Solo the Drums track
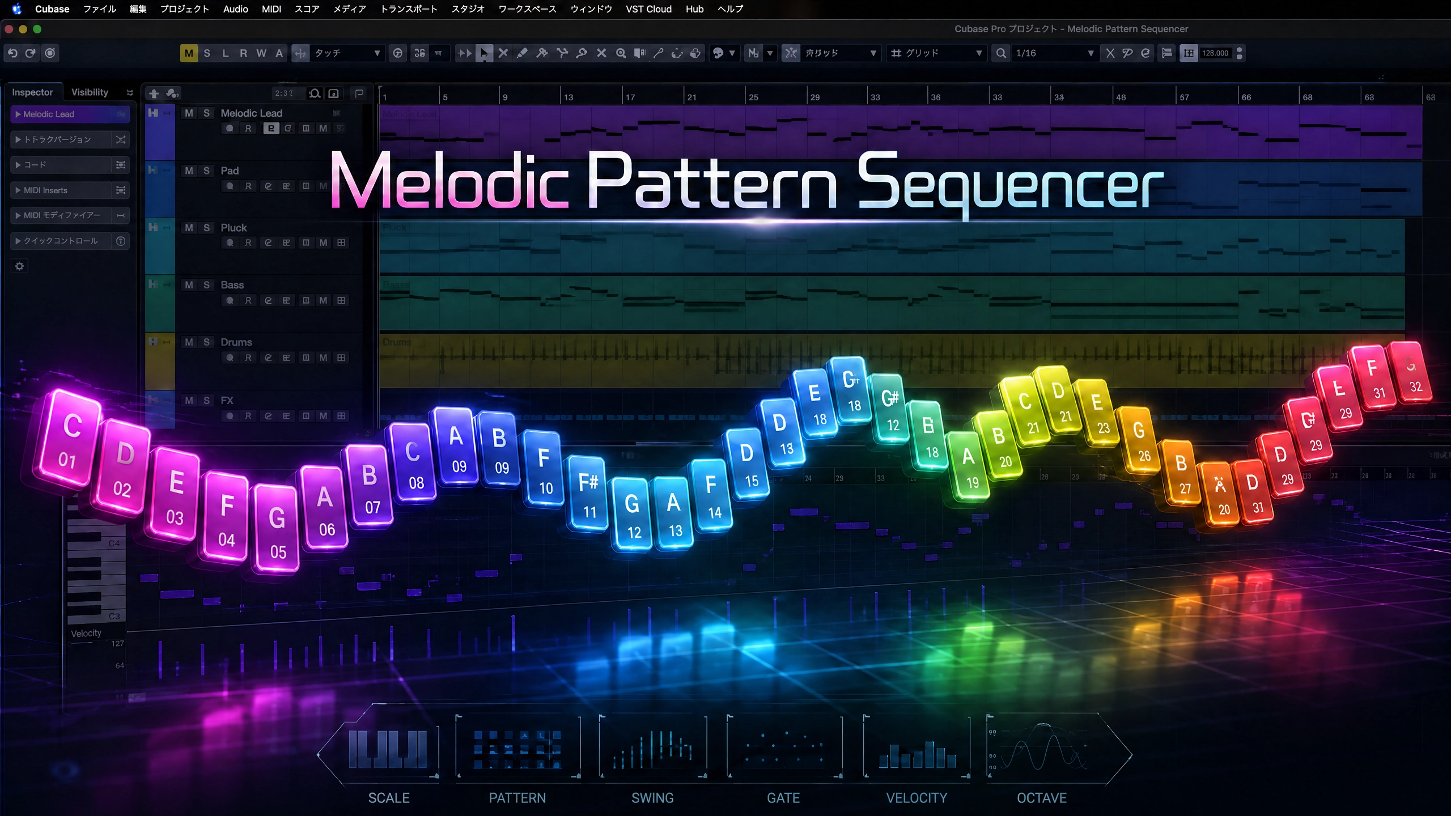Screen dimensions: 1451x816 [207, 342]
